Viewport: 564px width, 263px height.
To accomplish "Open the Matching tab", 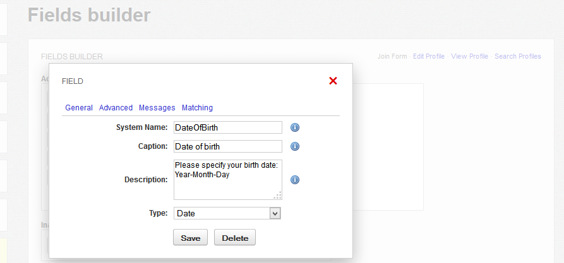I will (197, 108).
